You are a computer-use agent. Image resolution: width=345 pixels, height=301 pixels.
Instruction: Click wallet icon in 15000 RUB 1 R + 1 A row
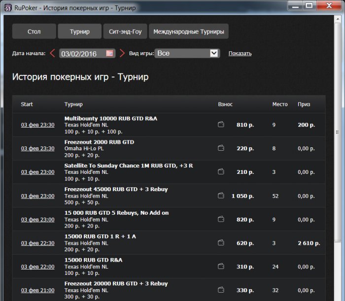tap(221, 243)
